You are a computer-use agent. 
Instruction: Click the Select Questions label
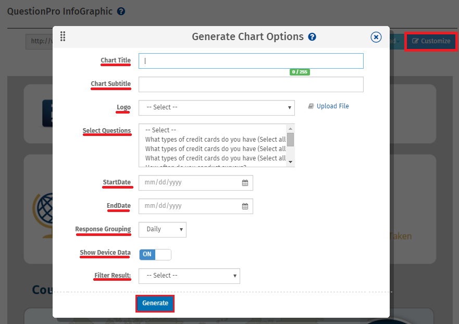pyautogui.click(x=107, y=131)
